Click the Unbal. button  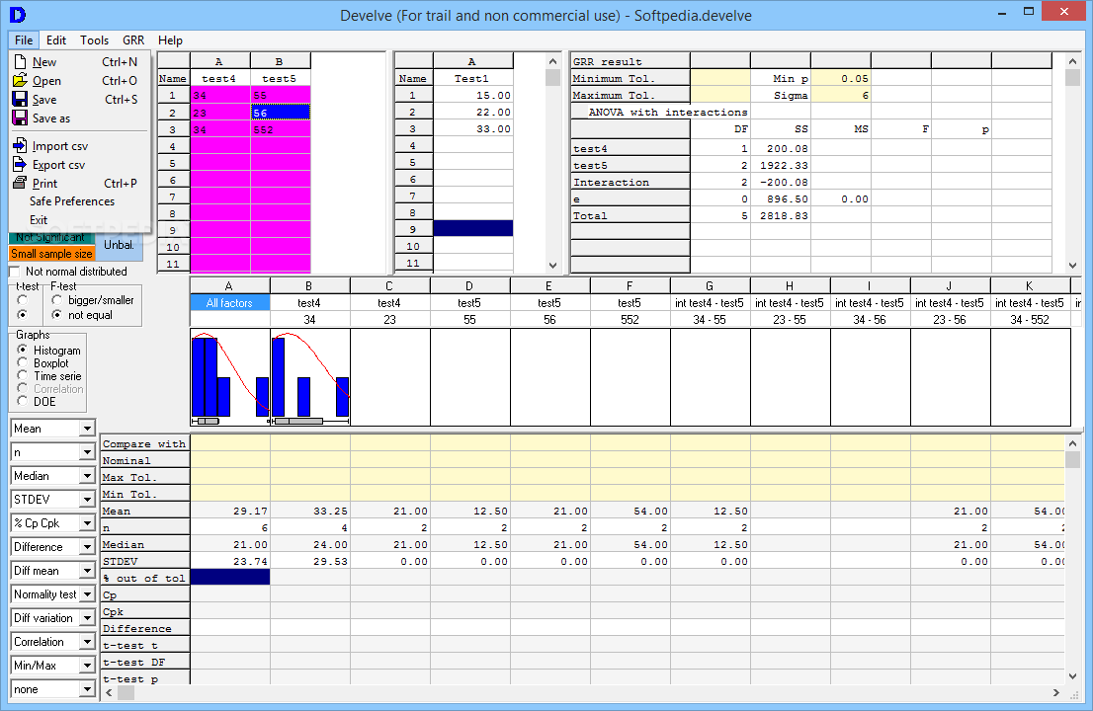(119, 245)
